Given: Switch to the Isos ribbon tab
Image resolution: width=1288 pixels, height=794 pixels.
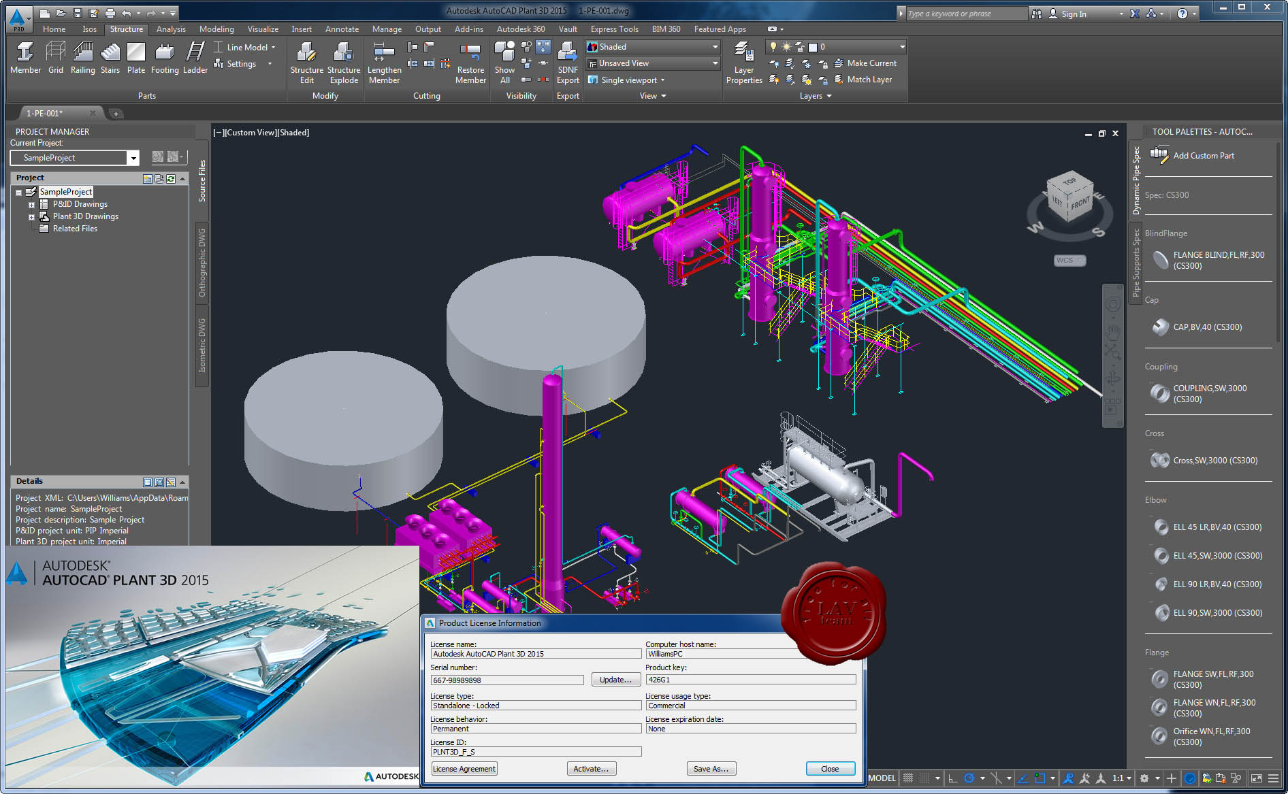Looking at the screenshot, I should [x=90, y=29].
